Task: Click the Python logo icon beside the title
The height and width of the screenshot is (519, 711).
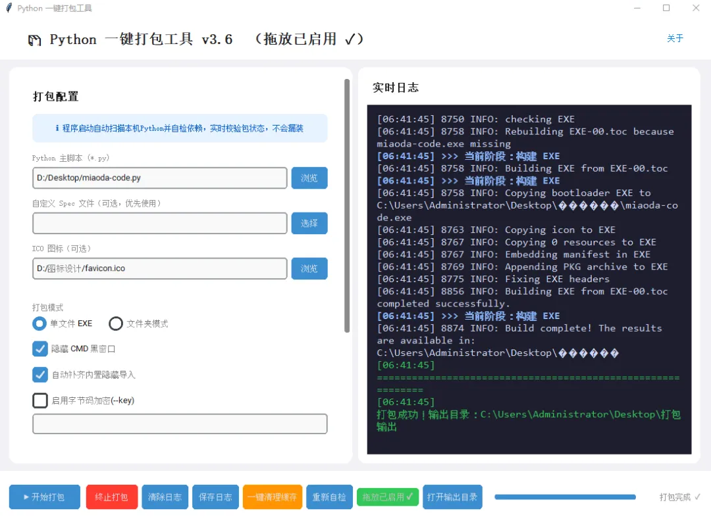Action: tap(34, 40)
